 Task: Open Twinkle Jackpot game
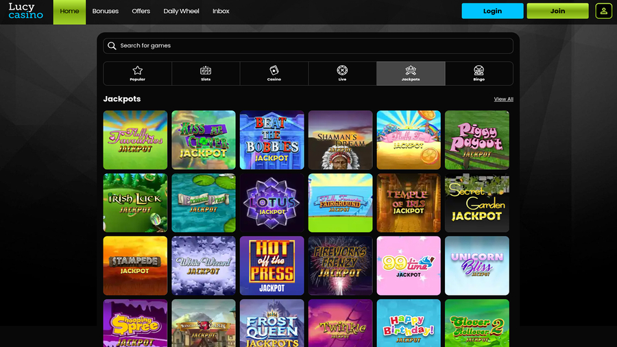click(340, 324)
